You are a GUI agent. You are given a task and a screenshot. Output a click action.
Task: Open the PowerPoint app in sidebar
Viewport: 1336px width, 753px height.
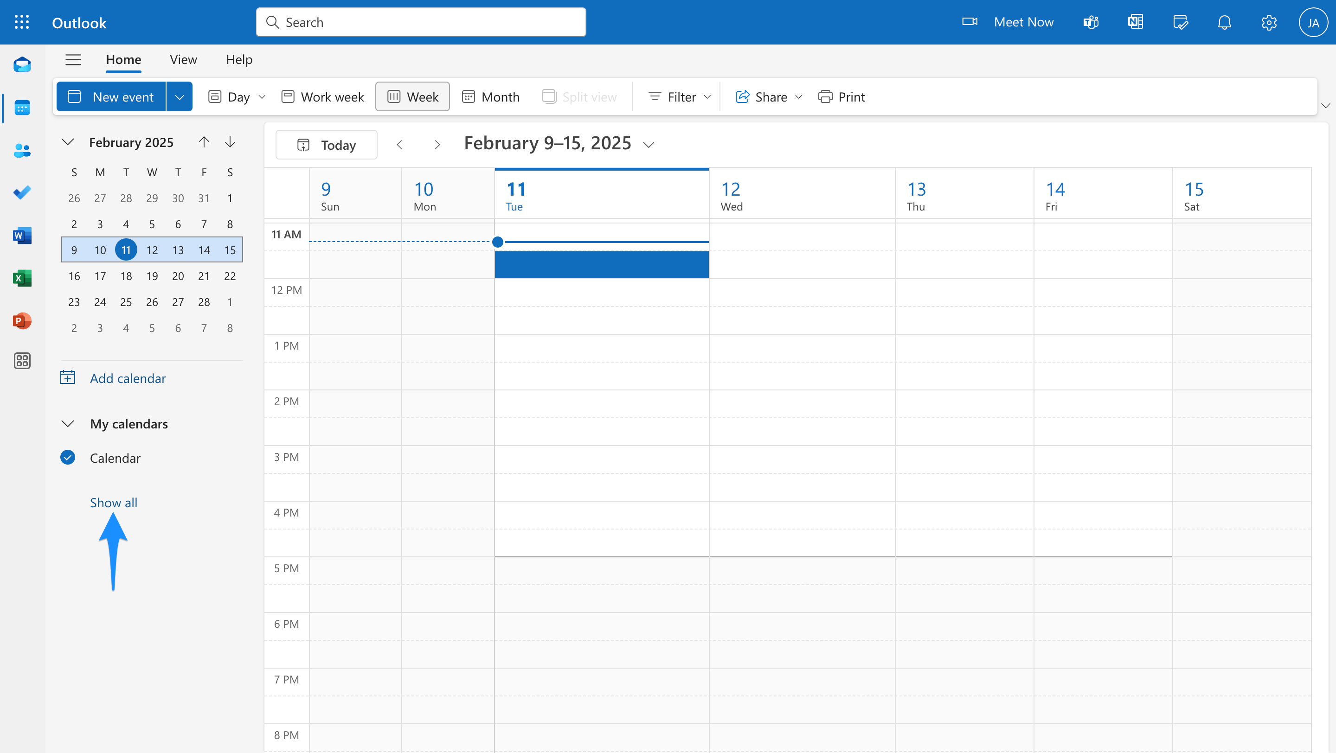[x=22, y=321]
